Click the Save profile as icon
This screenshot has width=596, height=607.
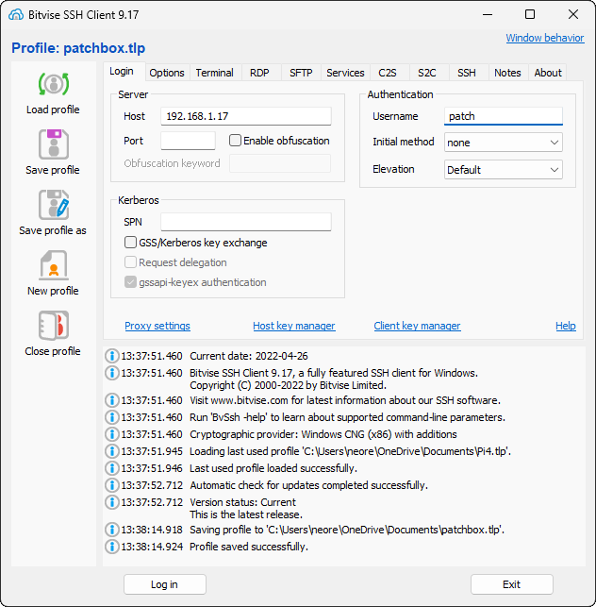(54, 205)
